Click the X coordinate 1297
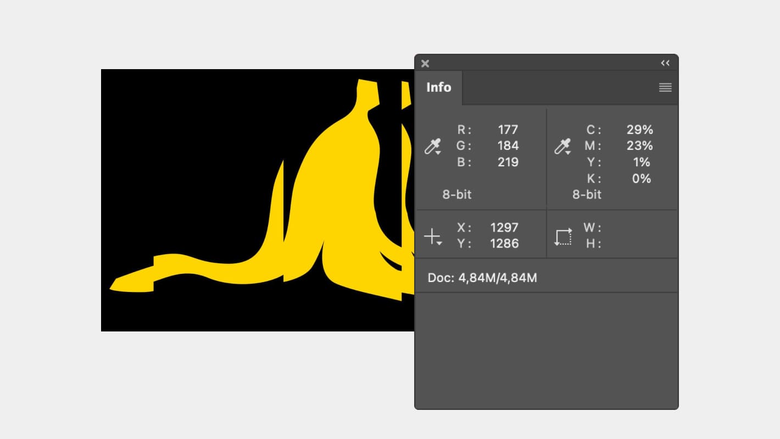The width and height of the screenshot is (780, 439). pyautogui.click(x=504, y=227)
